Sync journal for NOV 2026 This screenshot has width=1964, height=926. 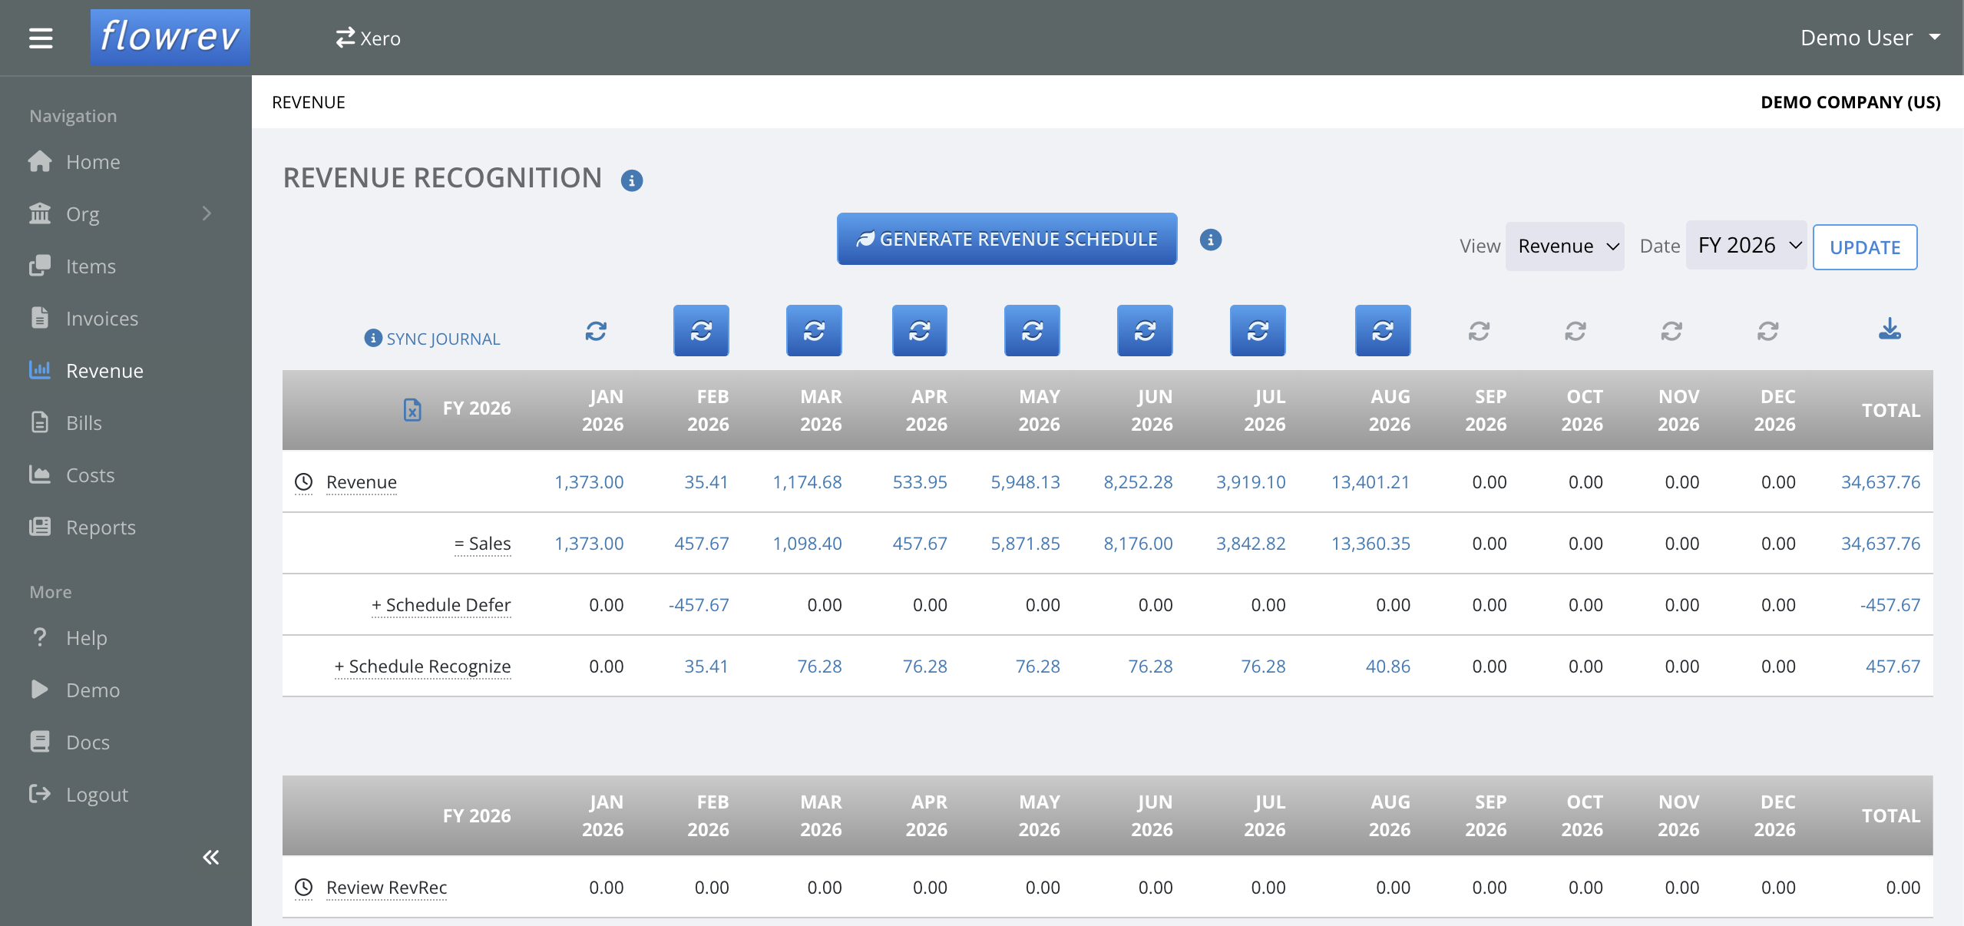tap(1671, 331)
